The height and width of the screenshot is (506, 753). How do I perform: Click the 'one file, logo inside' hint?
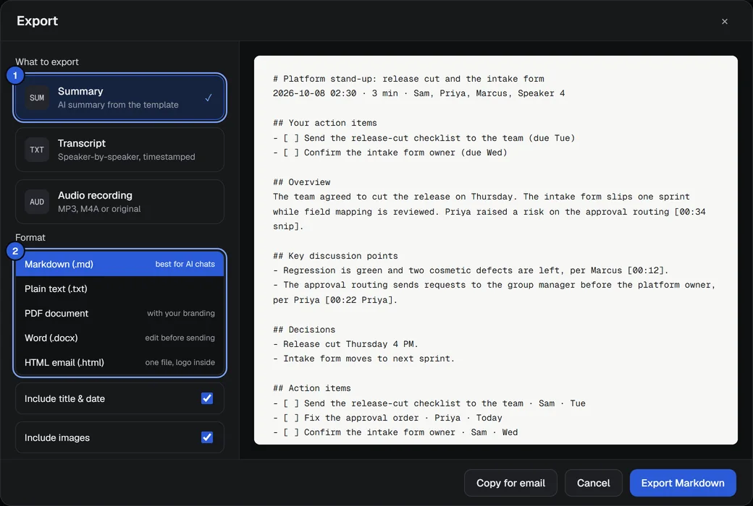[180, 362]
